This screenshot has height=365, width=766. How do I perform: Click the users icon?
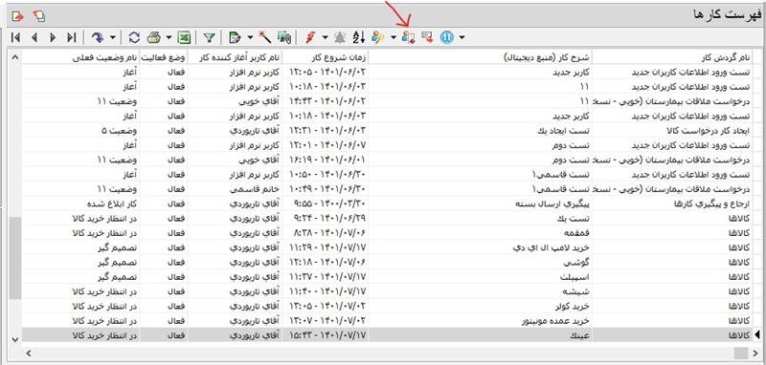(x=378, y=37)
